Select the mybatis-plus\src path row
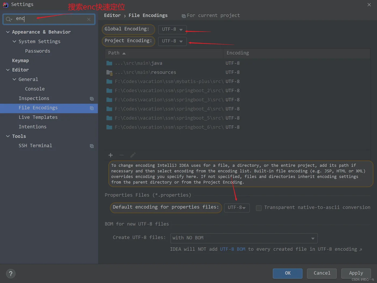Viewport: 377px width, 283px height. (x=238, y=81)
